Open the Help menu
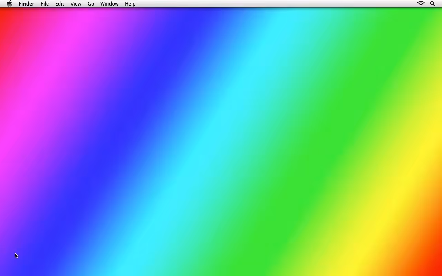This screenshot has height=276, width=442. tap(130, 4)
